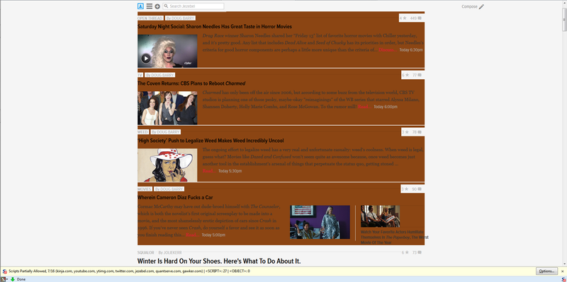Select the OPEN THREAD tag
This screenshot has height=282, width=567.
(150, 18)
